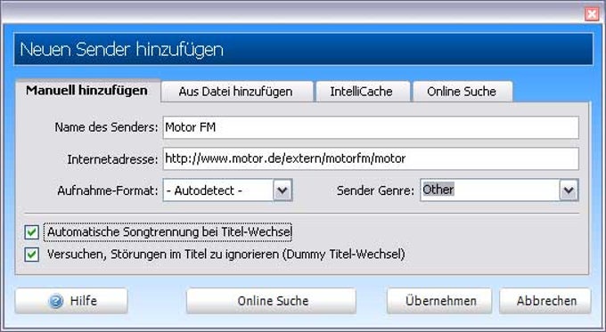
Task: Switch to the Manuell hinzufügen tab
Action: tap(87, 91)
